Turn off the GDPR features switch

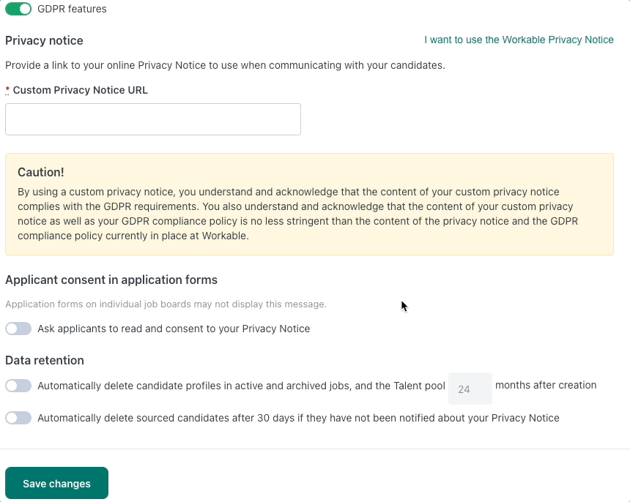pyautogui.click(x=18, y=9)
